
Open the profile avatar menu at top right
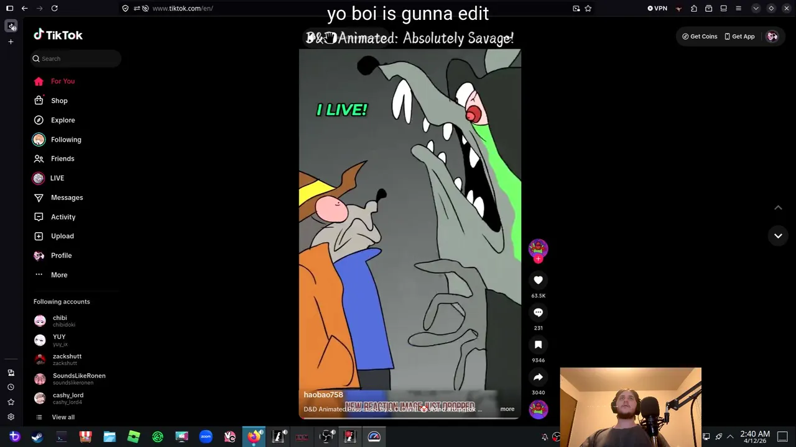(x=772, y=36)
